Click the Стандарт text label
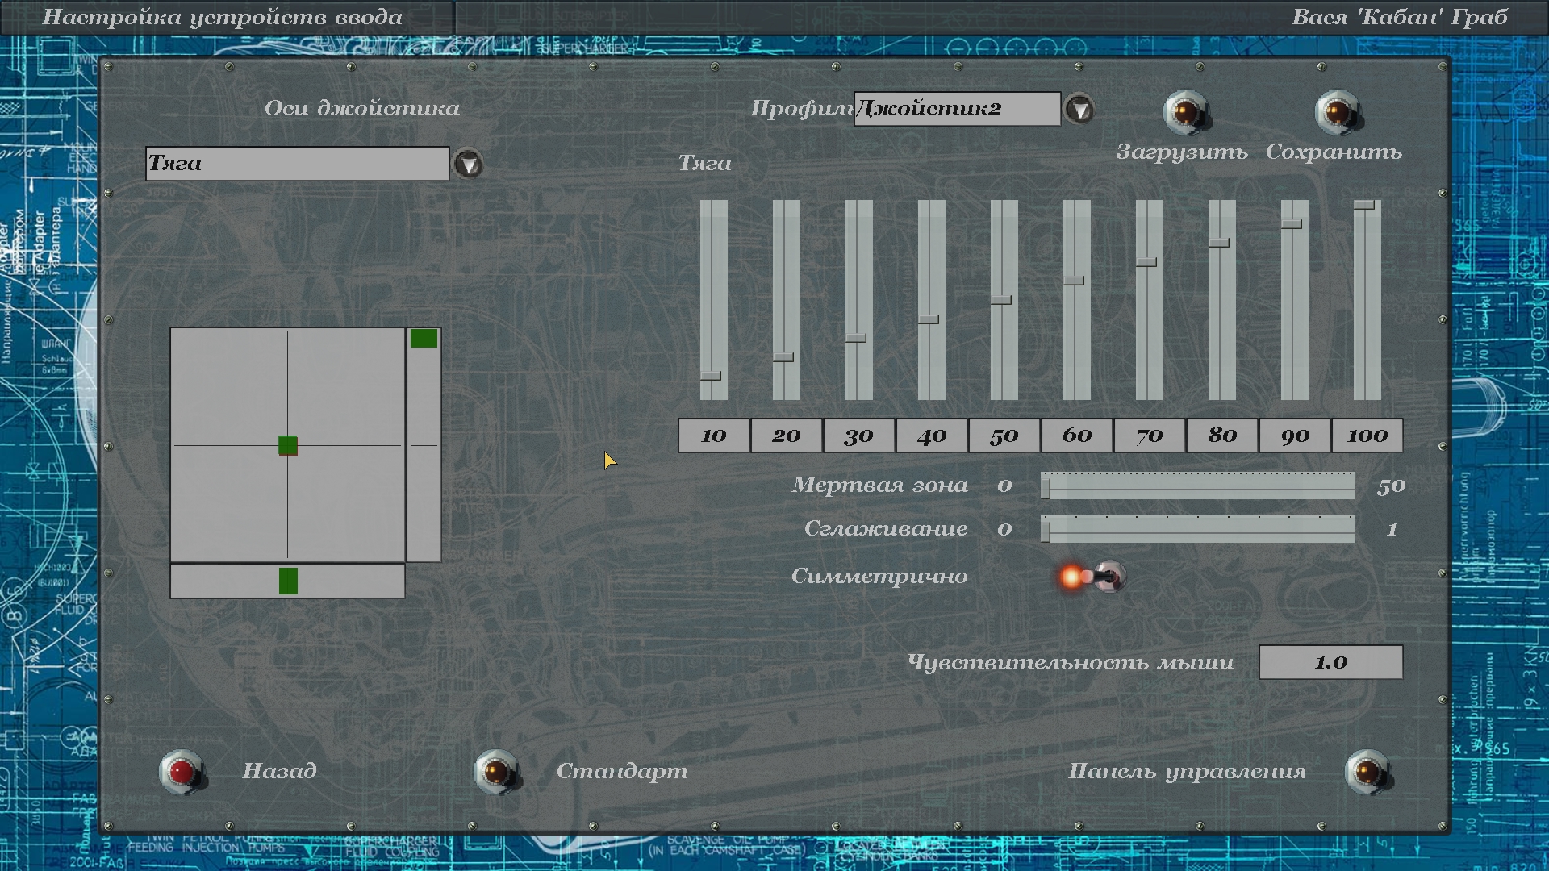This screenshot has width=1549, height=871. (621, 771)
